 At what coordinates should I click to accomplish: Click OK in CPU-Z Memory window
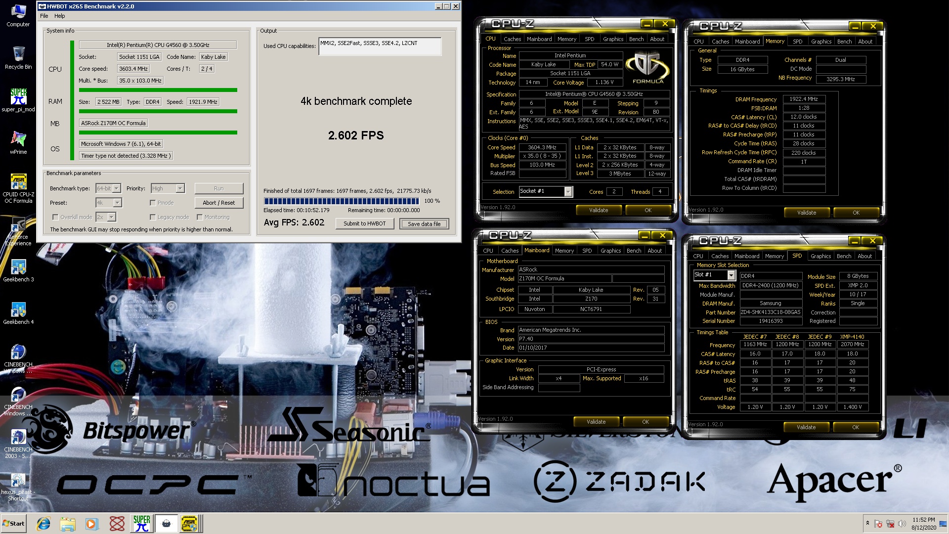[856, 213]
